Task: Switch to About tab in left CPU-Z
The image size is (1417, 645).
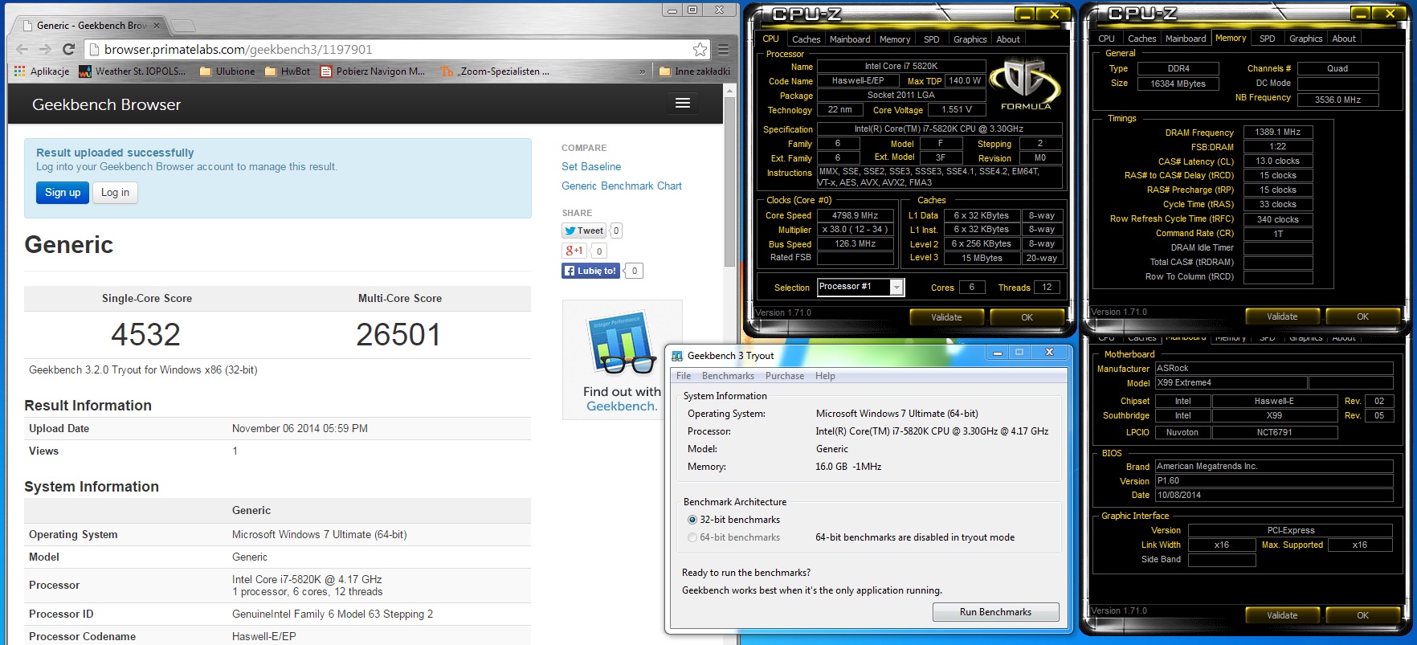Action: (x=1008, y=39)
